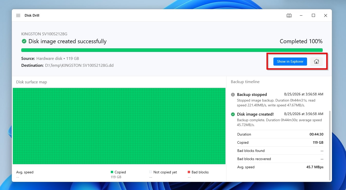
Task: Maximize the Disk Drill window
Action: coord(313,16)
